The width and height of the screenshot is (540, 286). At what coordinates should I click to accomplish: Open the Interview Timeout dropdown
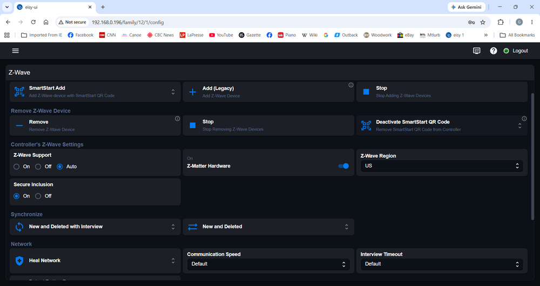coord(442,264)
